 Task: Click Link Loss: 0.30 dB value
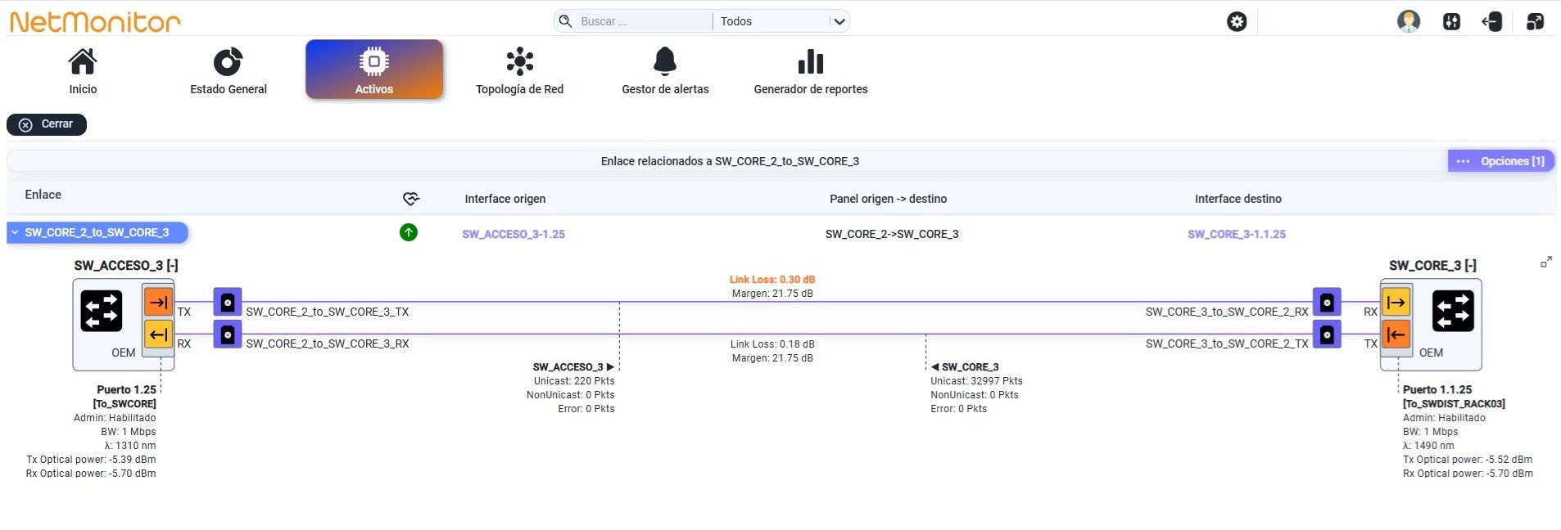pos(772,280)
